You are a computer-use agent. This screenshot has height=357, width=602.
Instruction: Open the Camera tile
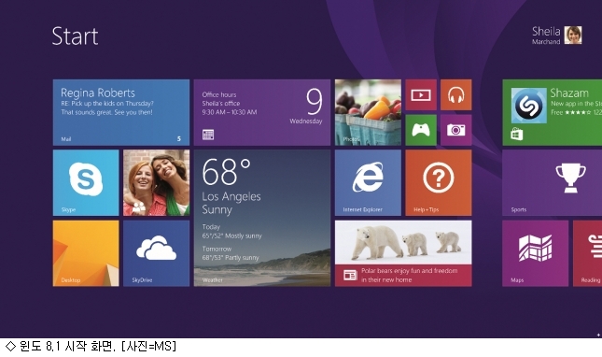(456, 130)
